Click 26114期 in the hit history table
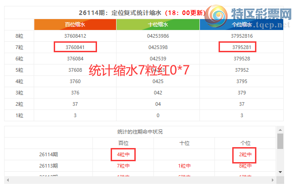This screenshot has height=193, width=296. click(49, 154)
